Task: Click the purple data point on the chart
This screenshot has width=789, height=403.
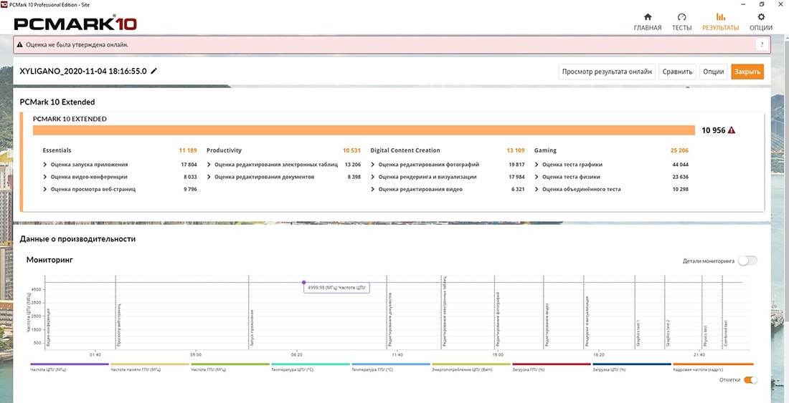Action: 303,282
